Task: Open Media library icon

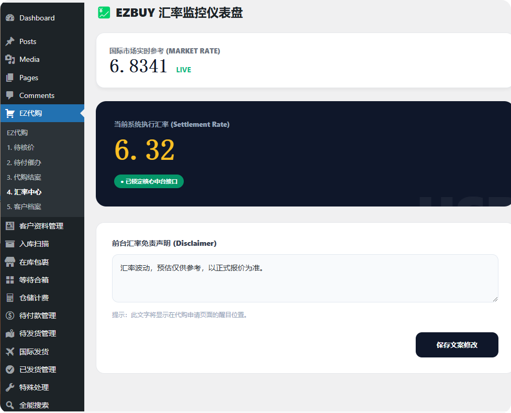Action: [9, 59]
